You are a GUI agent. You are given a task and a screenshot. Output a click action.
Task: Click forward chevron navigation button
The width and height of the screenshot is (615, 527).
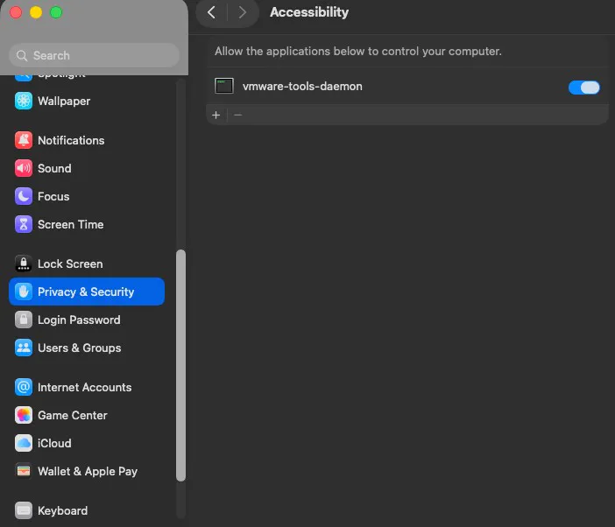(243, 12)
